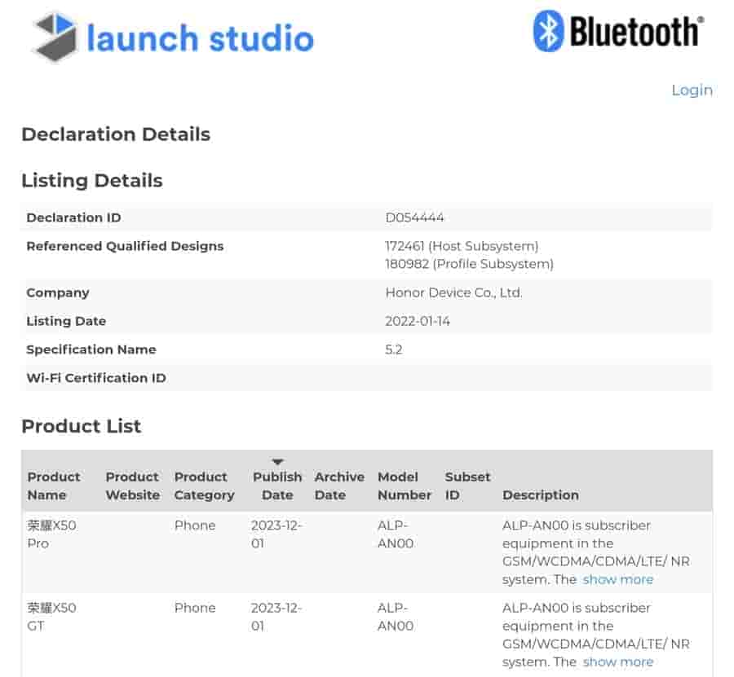Screen dimensions: 734x677
Task: Expand the first show more description
Action: pyautogui.click(x=617, y=579)
